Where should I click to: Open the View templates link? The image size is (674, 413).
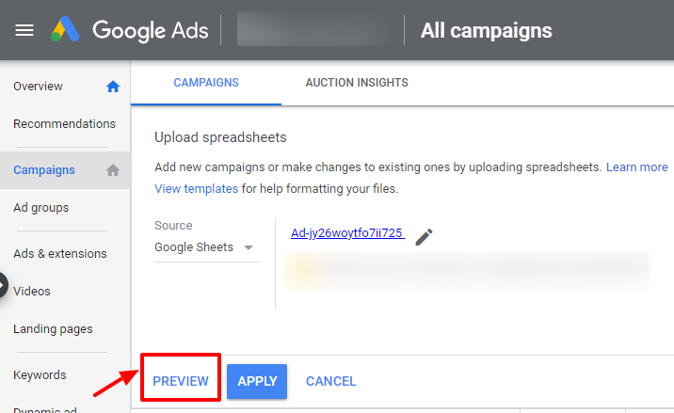196,189
